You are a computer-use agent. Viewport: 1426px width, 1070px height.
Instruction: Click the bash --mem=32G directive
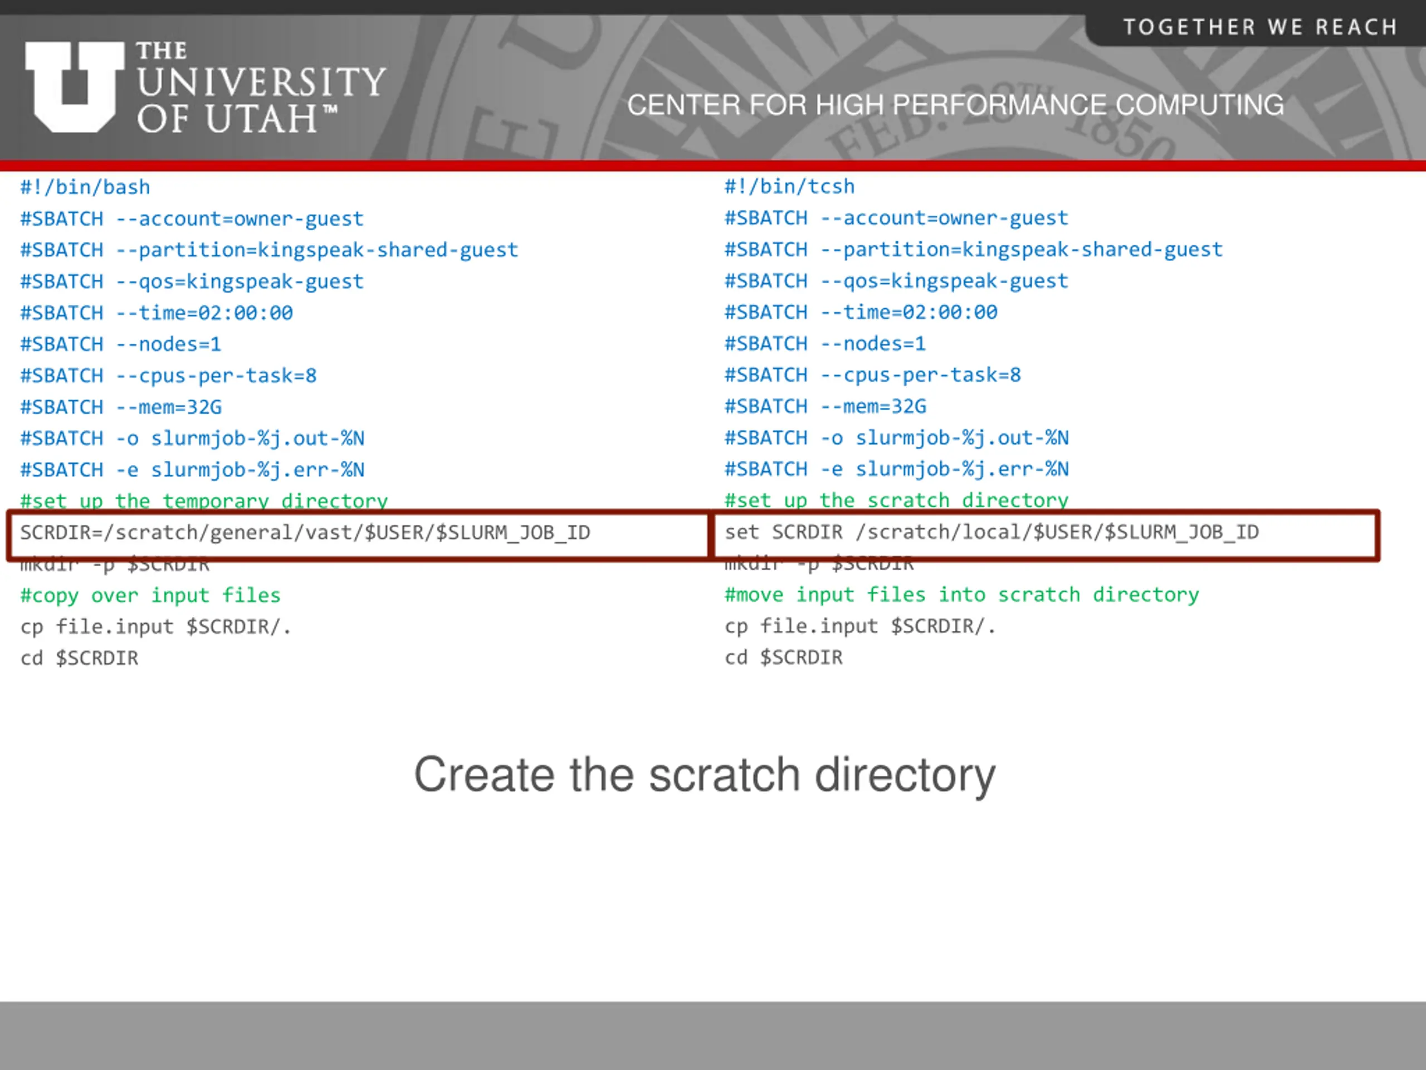tap(121, 407)
